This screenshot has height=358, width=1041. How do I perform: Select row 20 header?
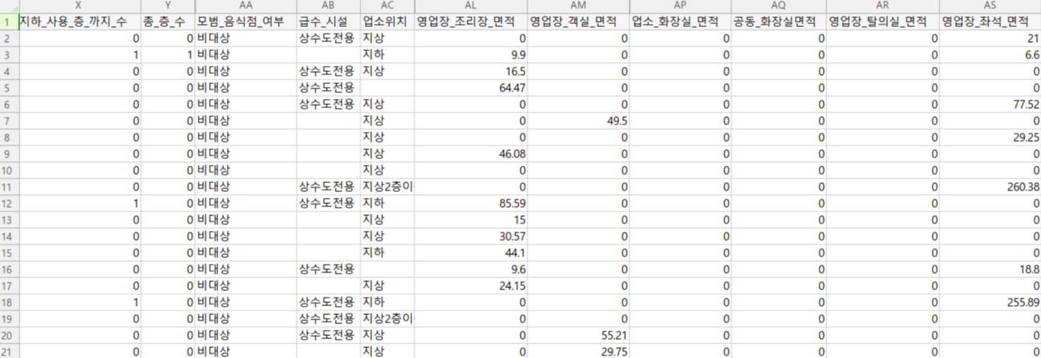pos(9,335)
